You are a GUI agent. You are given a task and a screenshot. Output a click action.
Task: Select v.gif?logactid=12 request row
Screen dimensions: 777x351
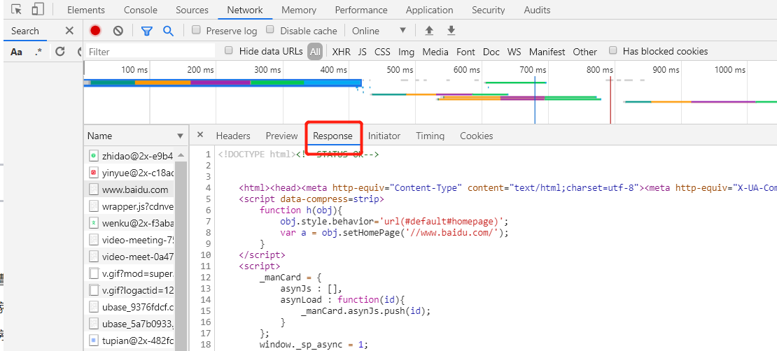click(129, 290)
